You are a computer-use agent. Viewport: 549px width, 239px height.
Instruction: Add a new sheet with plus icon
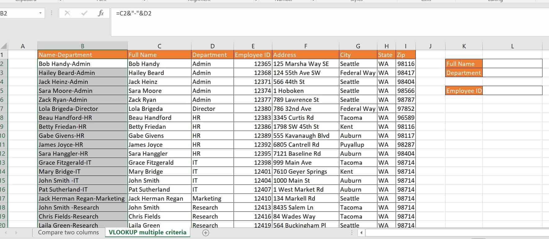click(206, 233)
